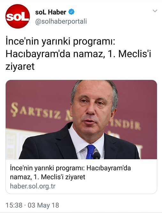Visit the @solhaberportali handle
162x213 pixels.
click(x=61, y=21)
